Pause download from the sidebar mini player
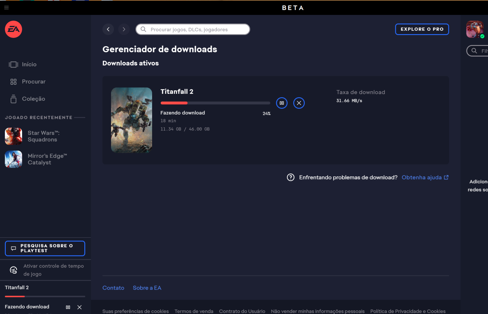The height and width of the screenshot is (314, 488). pos(68,307)
